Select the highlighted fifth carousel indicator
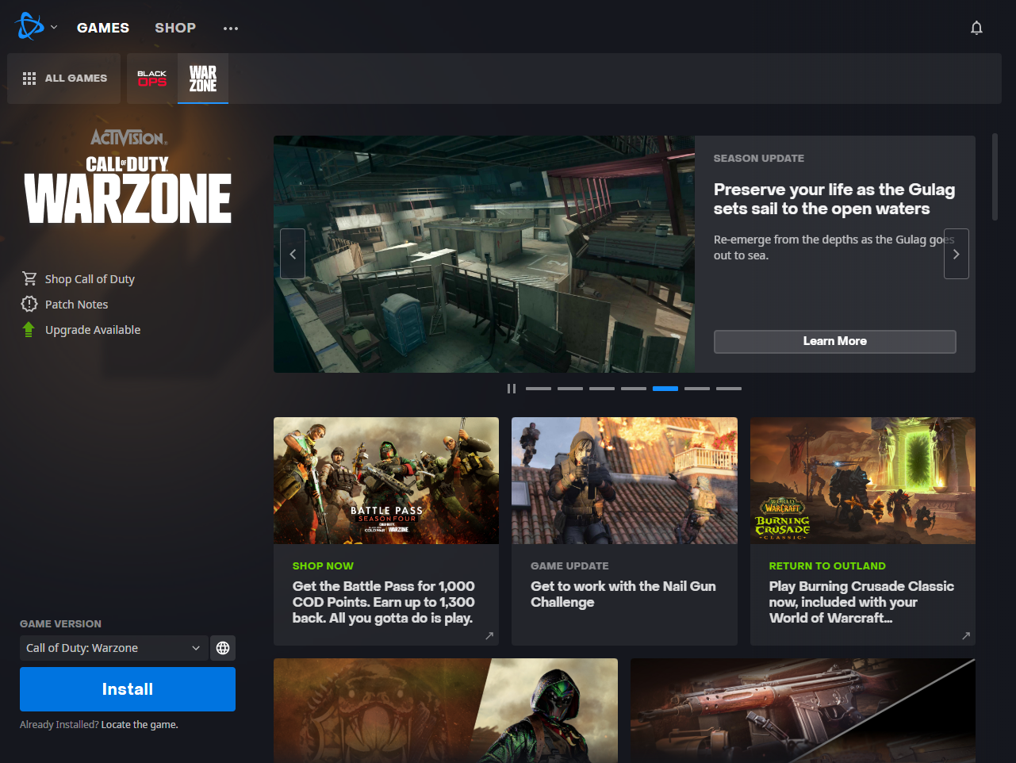The image size is (1016, 763). tap(665, 389)
